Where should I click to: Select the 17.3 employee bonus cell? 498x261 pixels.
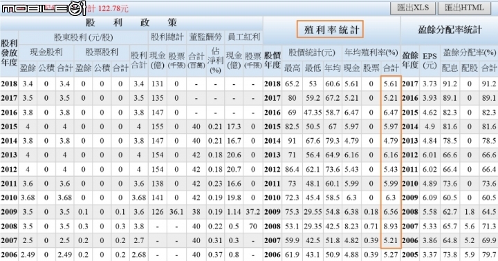[x=234, y=126]
